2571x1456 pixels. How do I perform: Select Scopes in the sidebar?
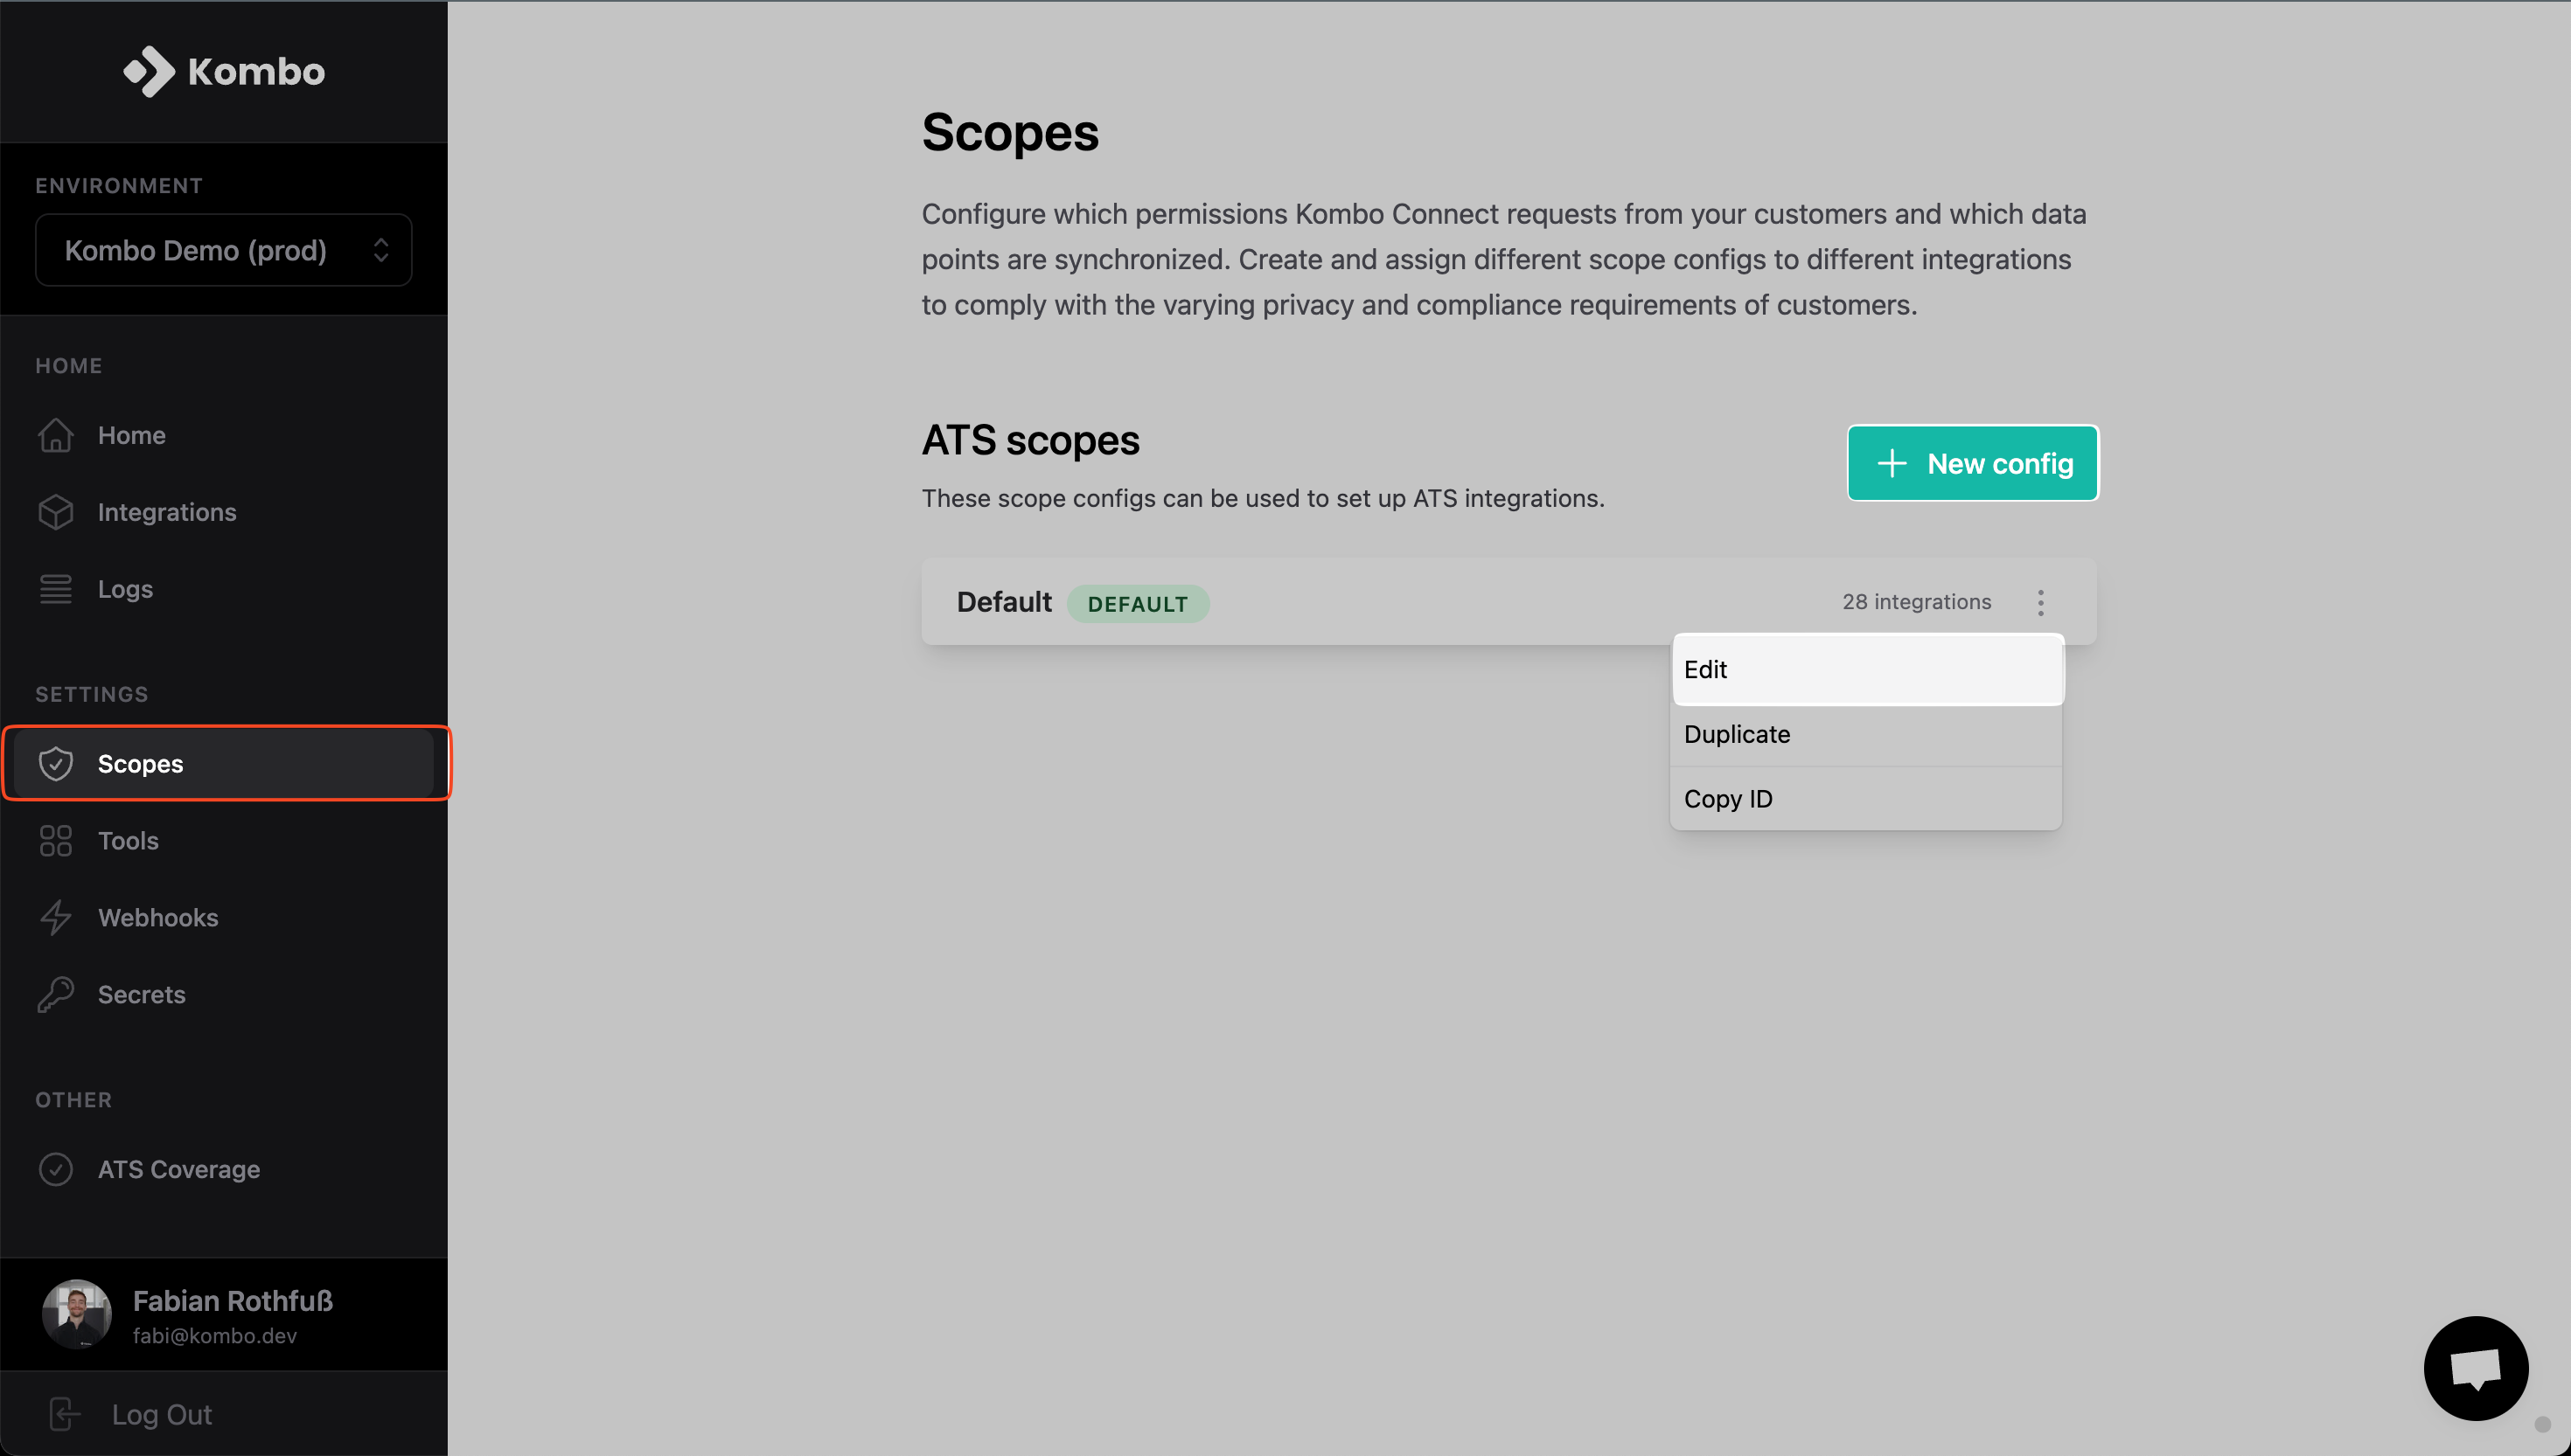[224, 764]
